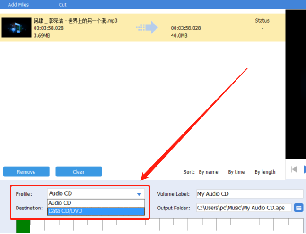Image resolution: width=306 pixels, height=234 pixels.
Task: Click the Status column header
Action: (262, 21)
